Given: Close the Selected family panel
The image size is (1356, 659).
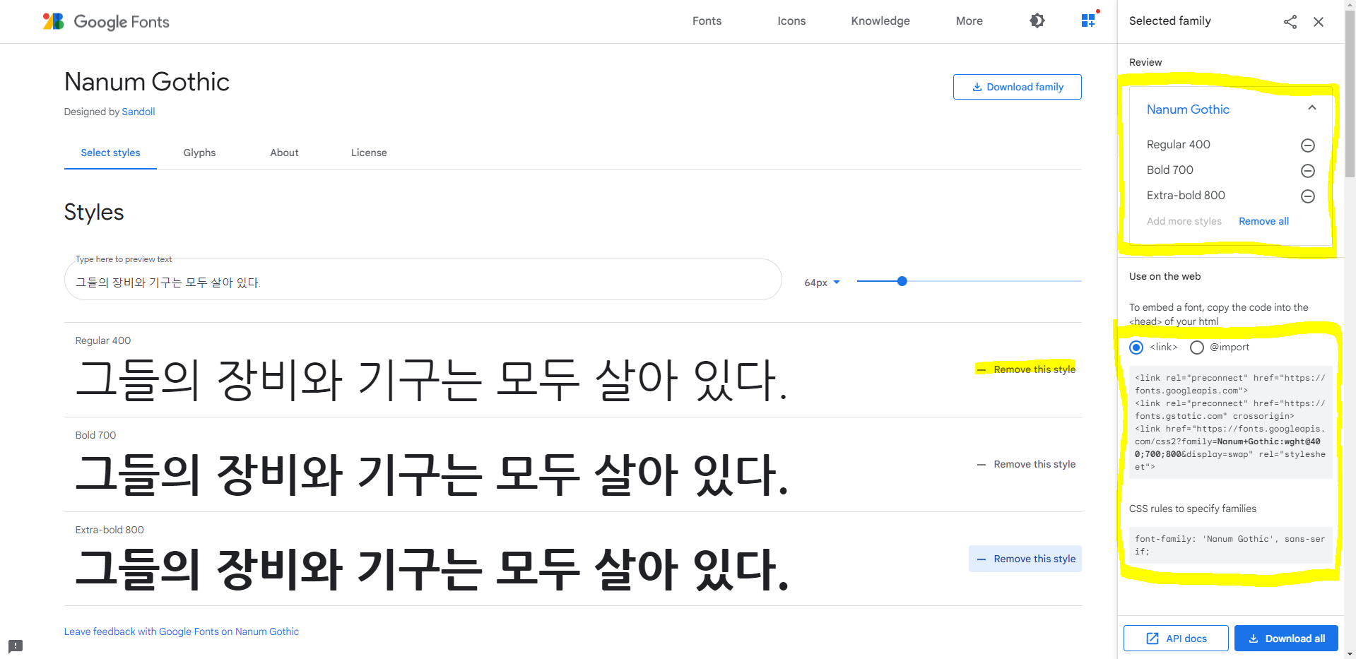Looking at the screenshot, I should [x=1319, y=22].
